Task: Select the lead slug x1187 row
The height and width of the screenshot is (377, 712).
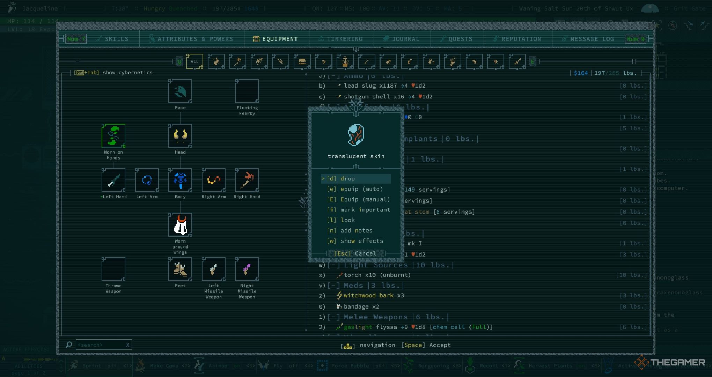Action: (x=483, y=86)
